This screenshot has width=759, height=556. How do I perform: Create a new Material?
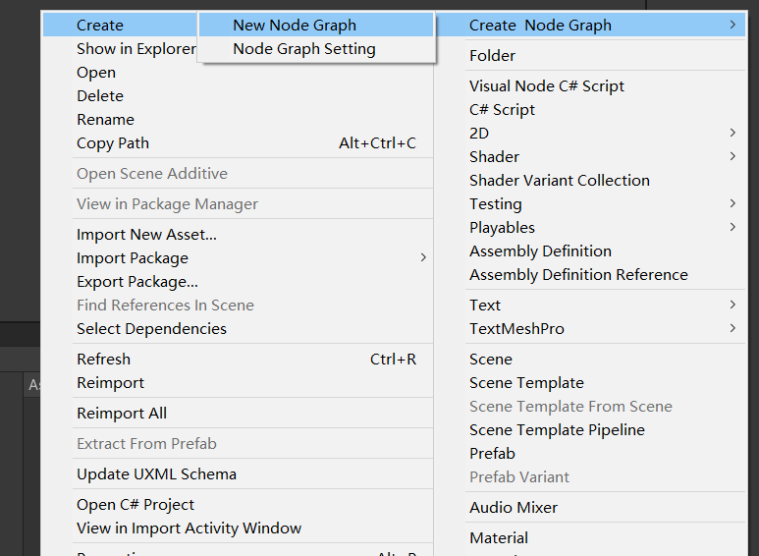point(590,538)
